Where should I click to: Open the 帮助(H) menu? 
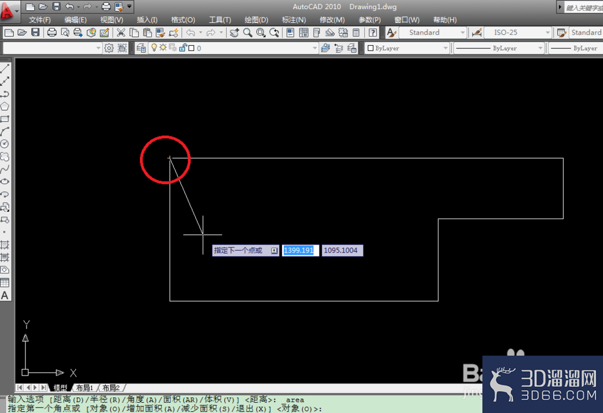(x=445, y=20)
